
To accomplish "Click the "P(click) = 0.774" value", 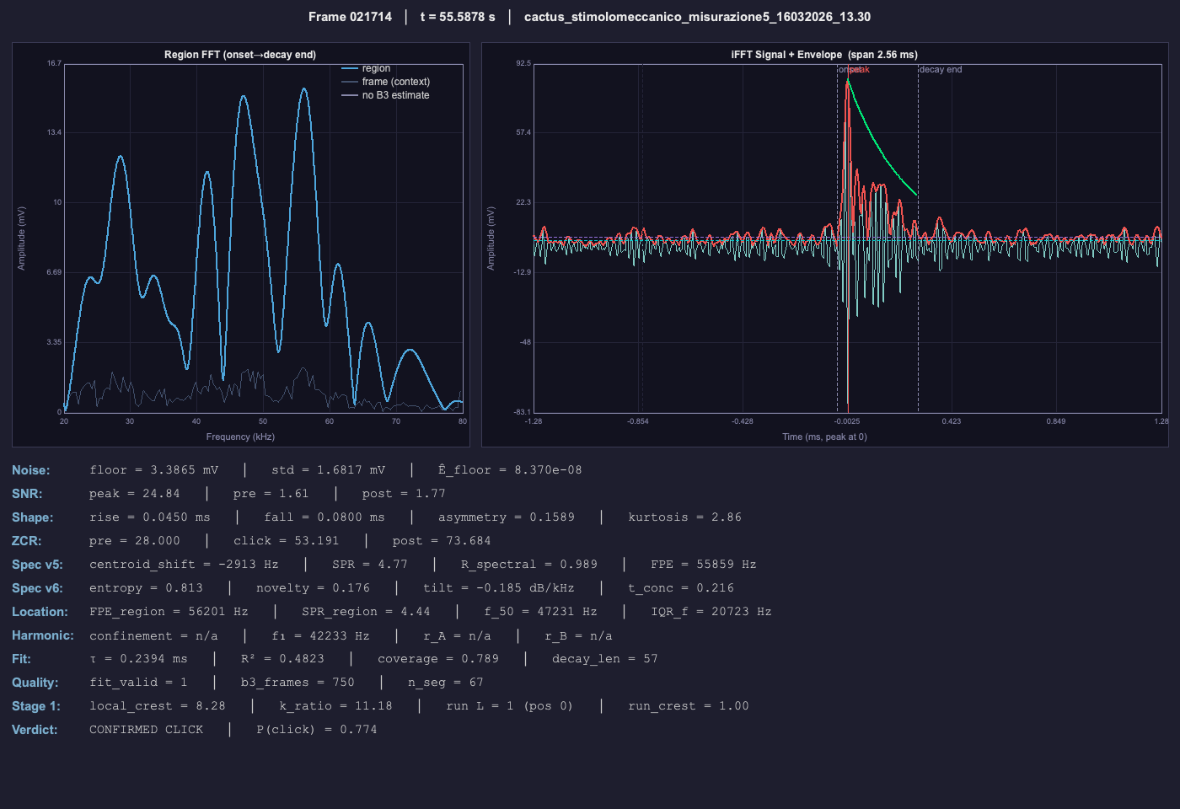I will coord(317,730).
